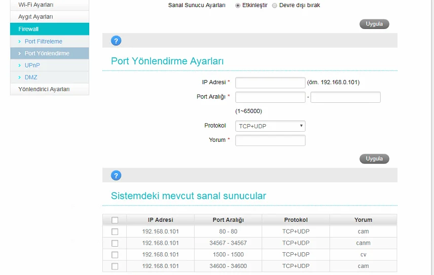Screen dimensions: 434x275
Task: Open the UPnP submenu item
Action: [32, 65]
